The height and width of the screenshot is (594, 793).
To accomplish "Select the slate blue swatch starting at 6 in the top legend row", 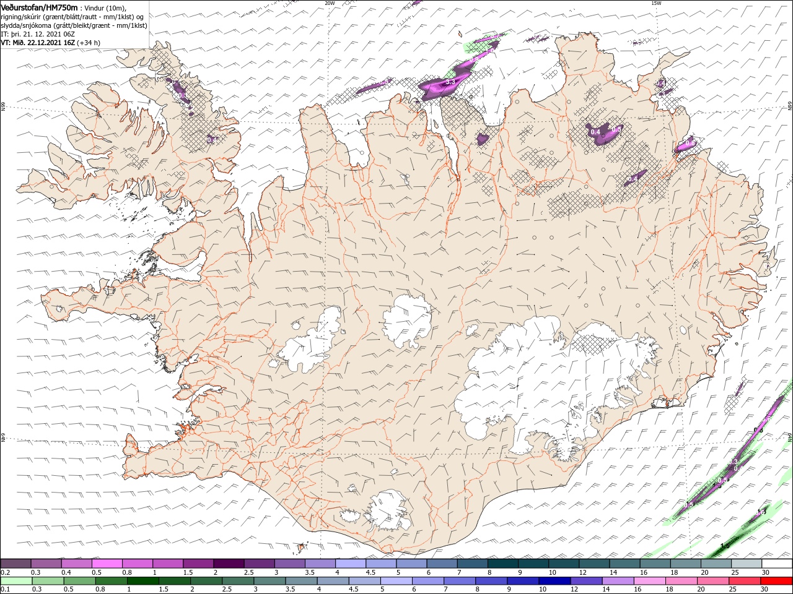I will (x=442, y=564).
